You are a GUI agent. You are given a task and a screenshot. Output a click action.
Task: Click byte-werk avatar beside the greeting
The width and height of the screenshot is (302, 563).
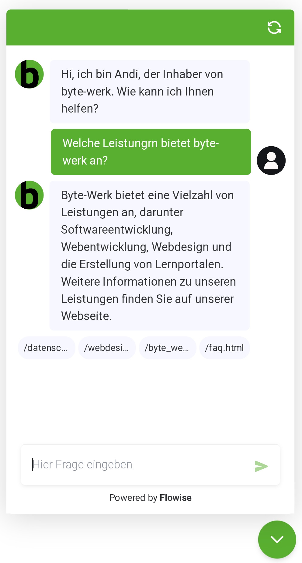(30, 74)
